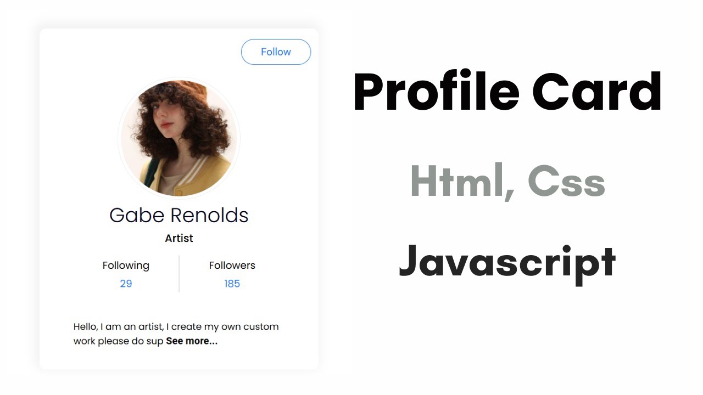Click the following count 29
The image size is (703, 395).
click(x=126, y=284)
